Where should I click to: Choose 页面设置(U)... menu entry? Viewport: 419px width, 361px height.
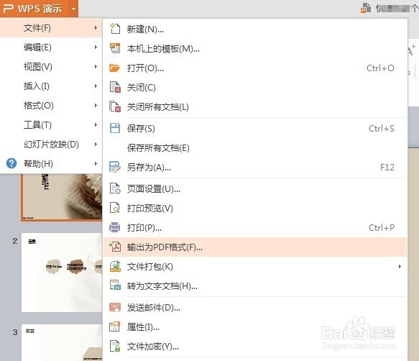pos(255,189)
